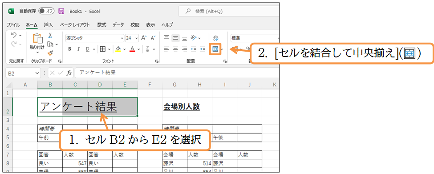Click the Copy icon
Screen dimensions: 434x174
[50, 44]
